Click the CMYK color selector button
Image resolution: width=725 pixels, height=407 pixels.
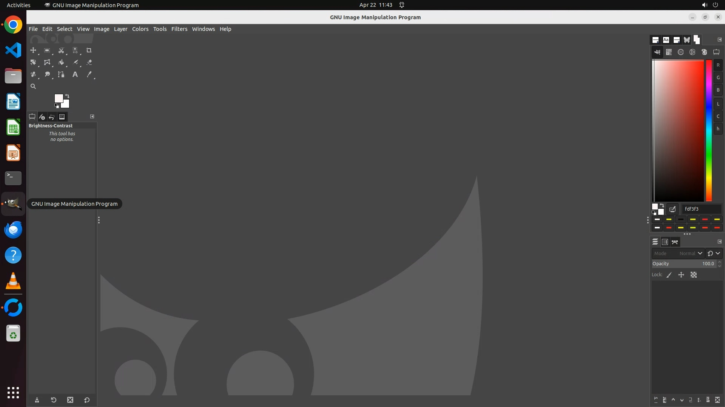[x=669, y=52]
